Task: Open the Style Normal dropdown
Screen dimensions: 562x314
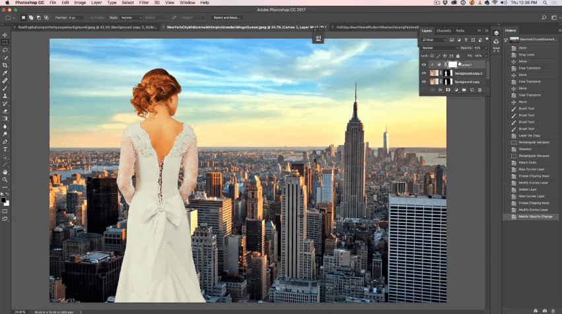Action: [131, 18]
